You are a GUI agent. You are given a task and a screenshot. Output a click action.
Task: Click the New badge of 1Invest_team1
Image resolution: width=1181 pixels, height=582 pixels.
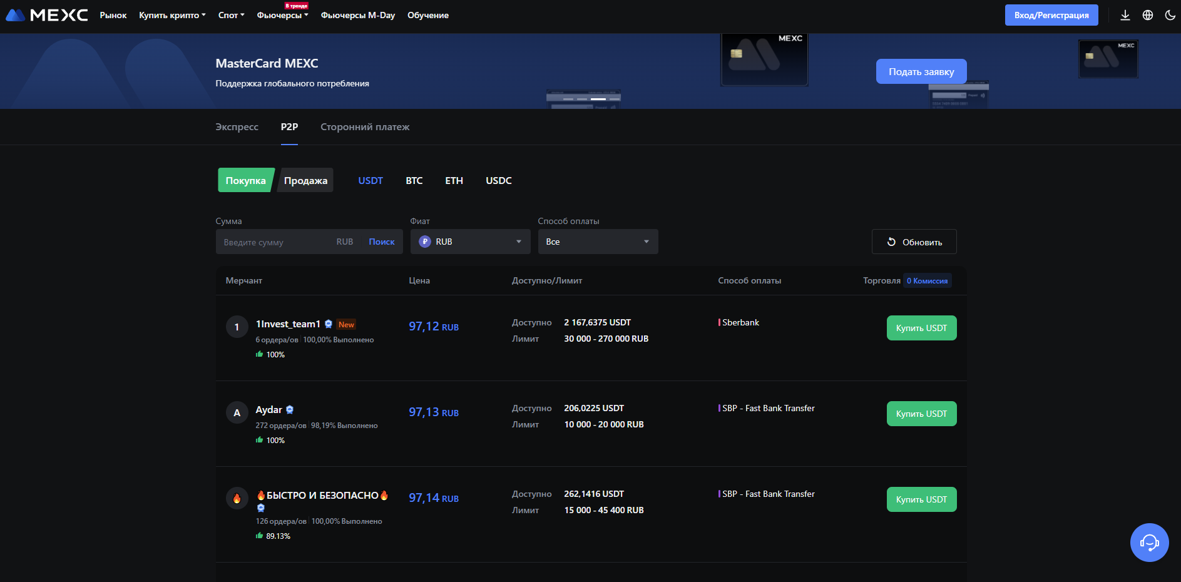(346, 324)
